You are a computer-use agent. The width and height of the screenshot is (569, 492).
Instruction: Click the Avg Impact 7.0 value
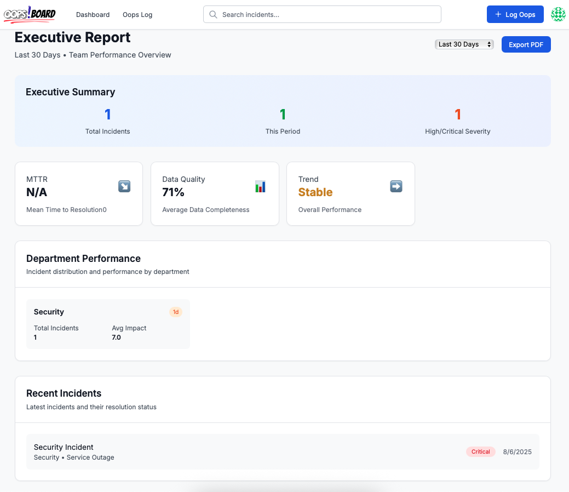click(116, 337)
